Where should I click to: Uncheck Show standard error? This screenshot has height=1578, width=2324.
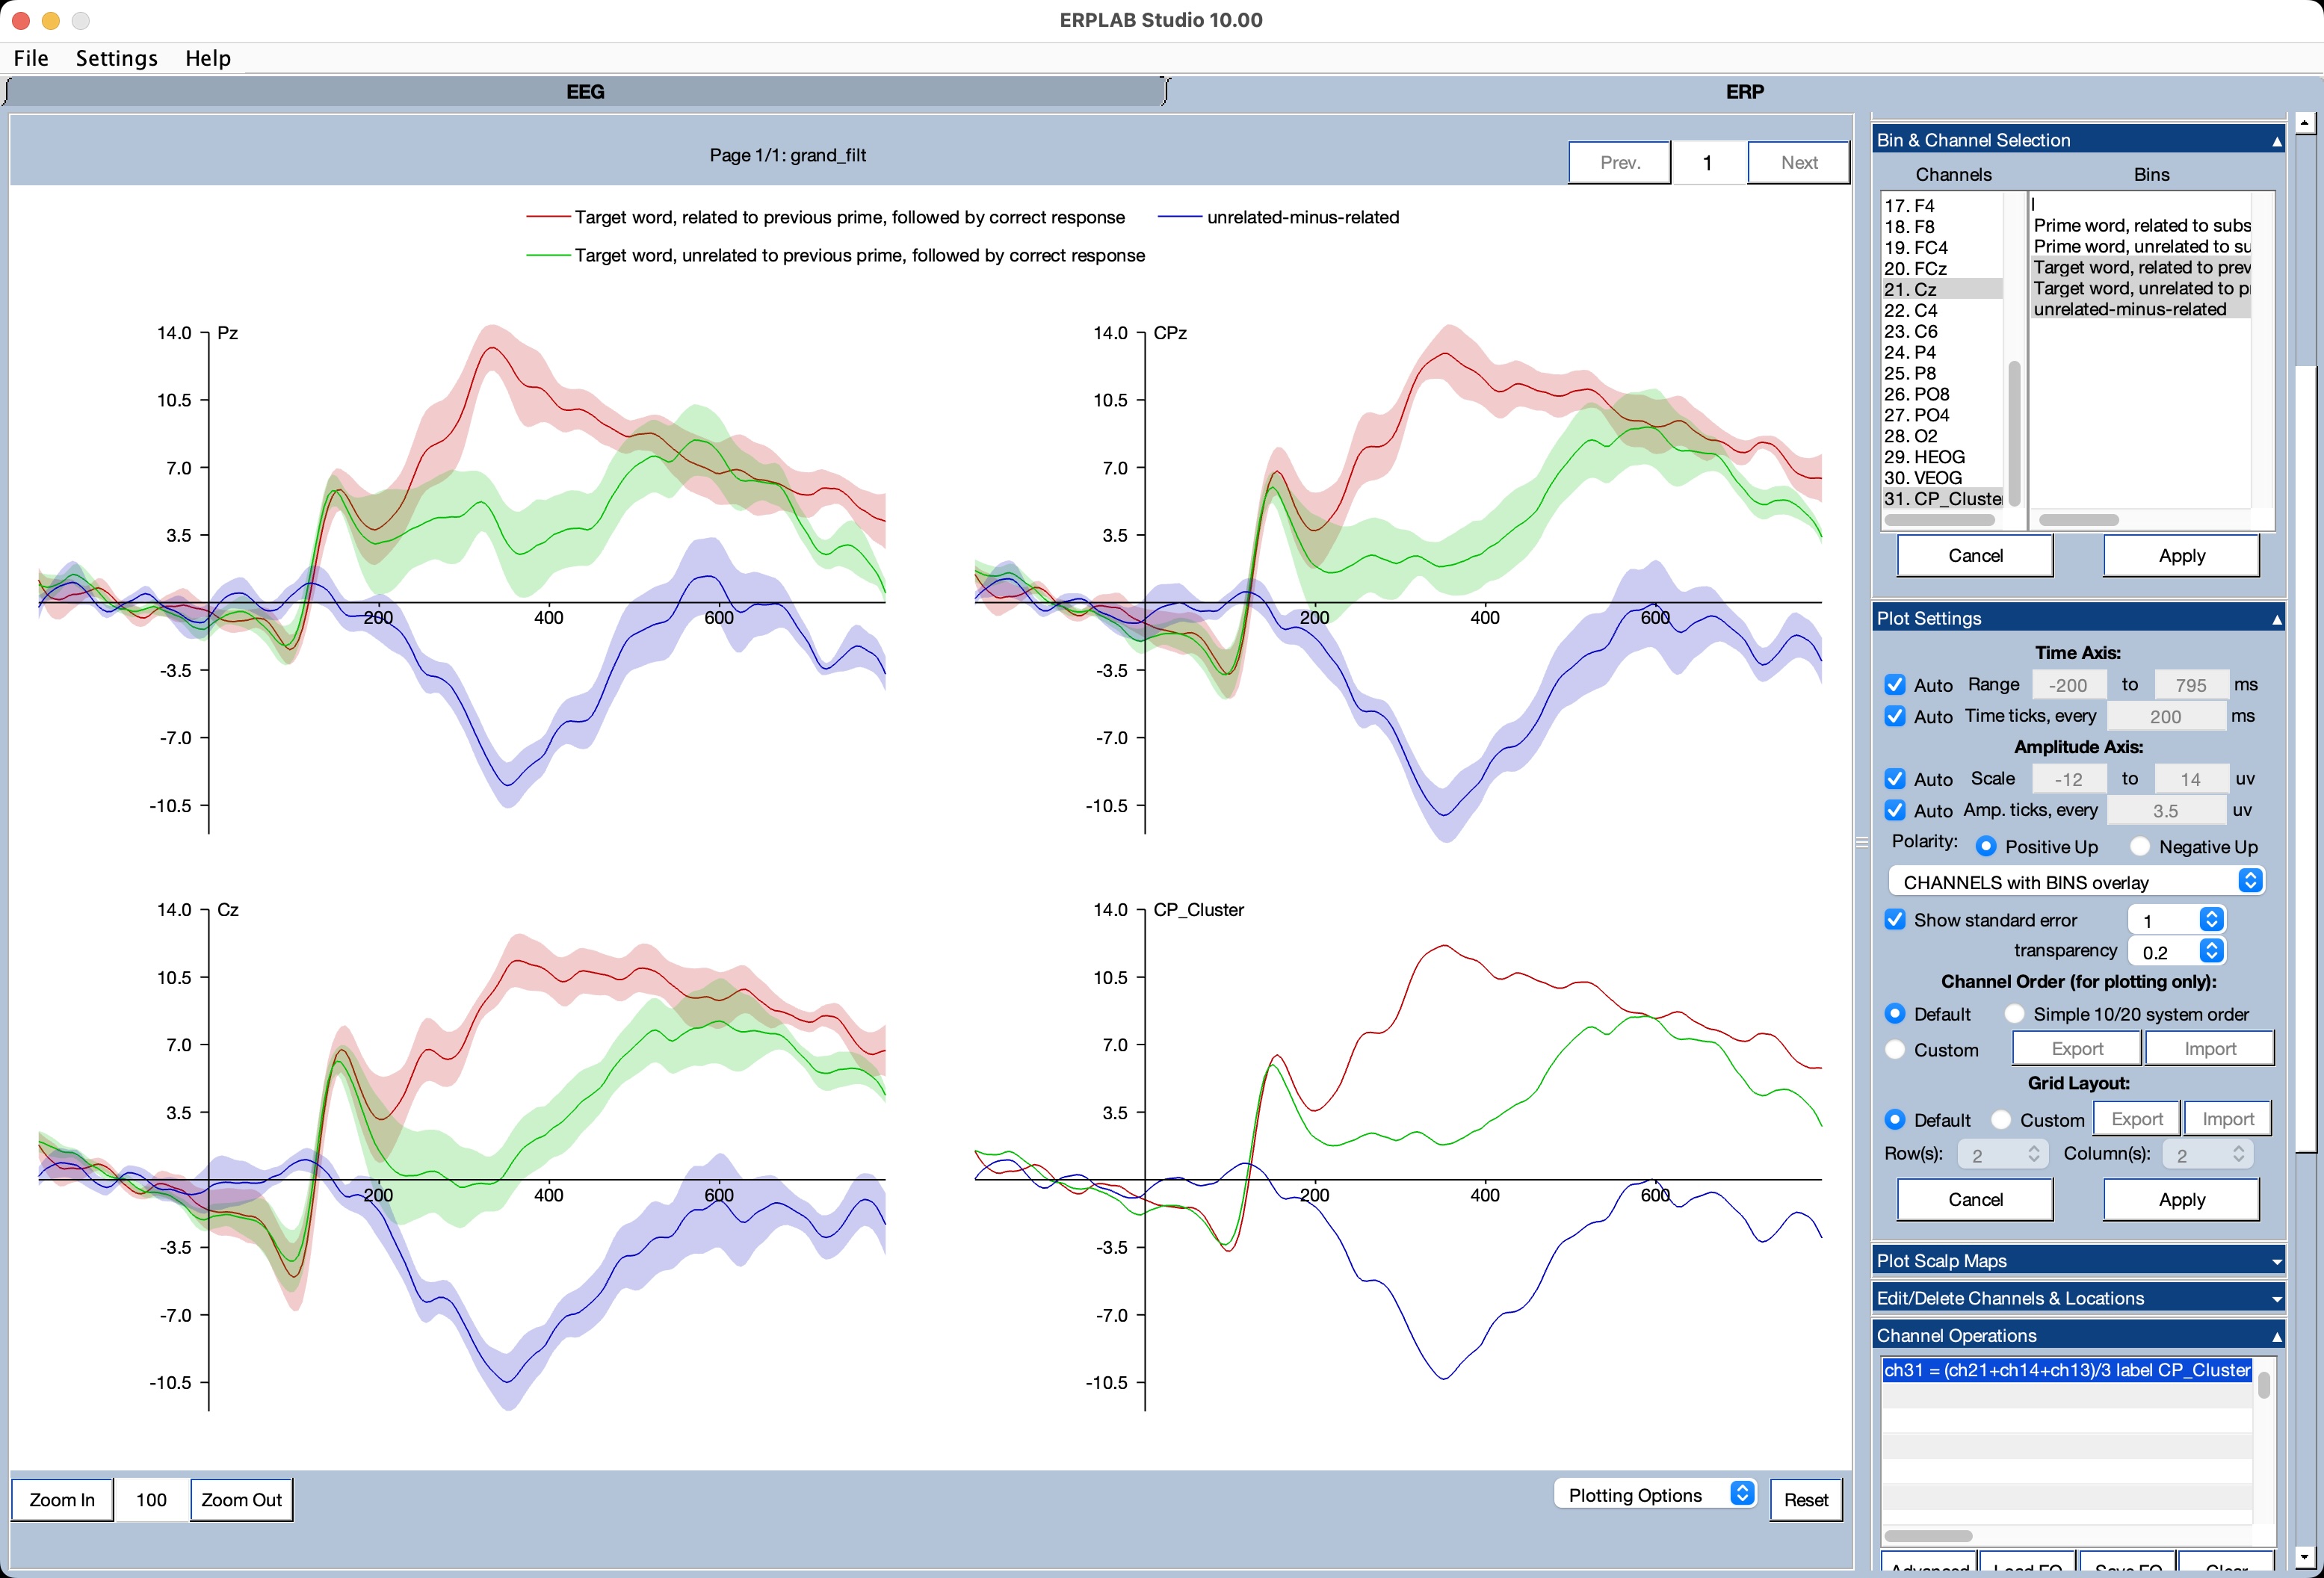[x=1894, y=920]
